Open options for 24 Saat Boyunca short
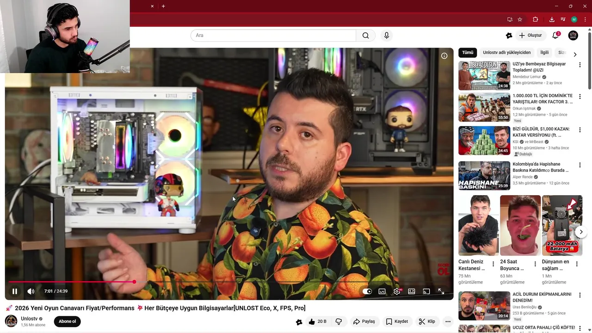 pyautogui.click(x=535, y=264)
